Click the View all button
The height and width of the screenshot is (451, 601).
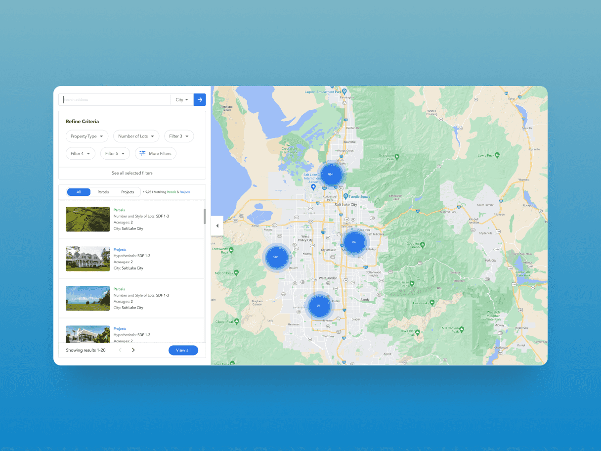183,350
